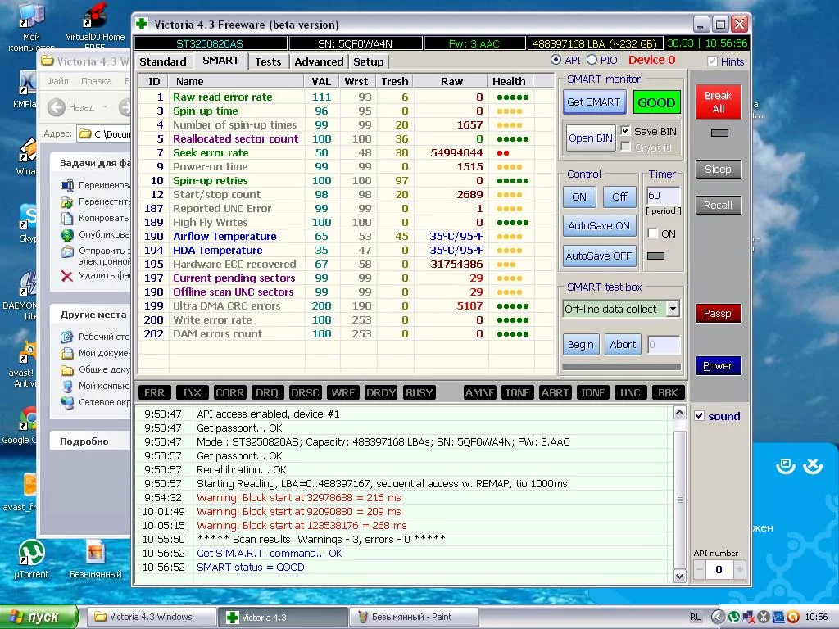Click the Control ON button

pos(579,197)
